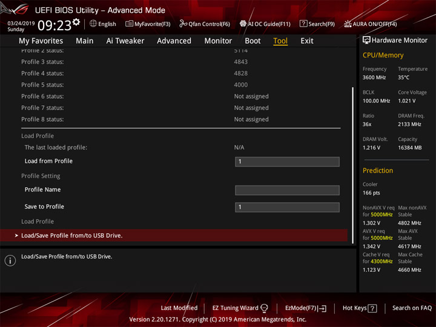The image size is (436, 327).
Task: Open the Main tab
Action: click(x=85, y=41)
